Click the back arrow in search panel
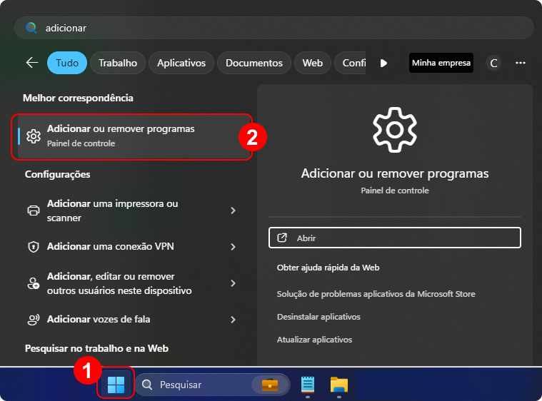The width and height of the screenshot is (542, 401). pos(32,63)
